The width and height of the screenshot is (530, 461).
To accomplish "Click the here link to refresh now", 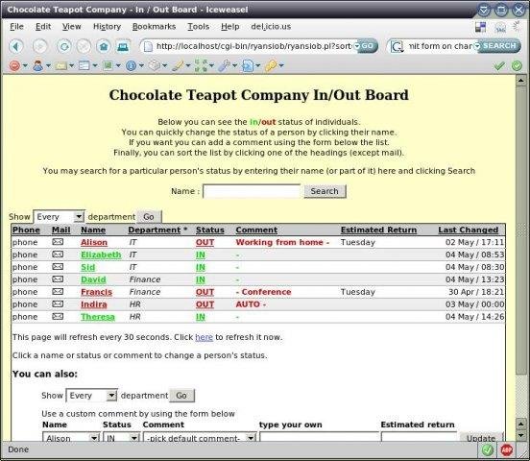I will [204, 337].
